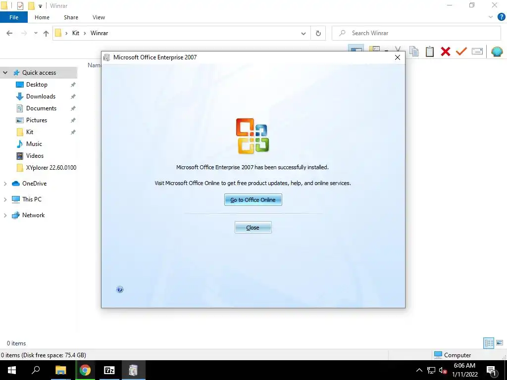Expand the OneDrive tree node
Screen dimensions: 507x380
coord(5,184)
